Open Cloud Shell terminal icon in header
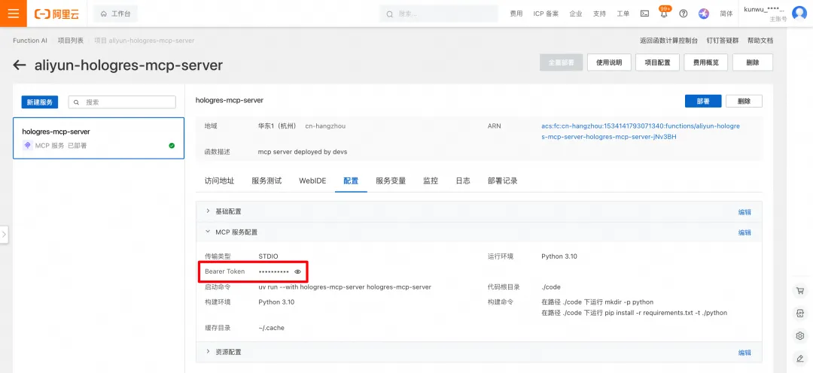The height and width of the screenshot is (373, 813). coord(644,14)
